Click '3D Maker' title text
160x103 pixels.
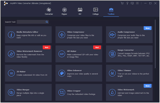click(x=21, y=71)
